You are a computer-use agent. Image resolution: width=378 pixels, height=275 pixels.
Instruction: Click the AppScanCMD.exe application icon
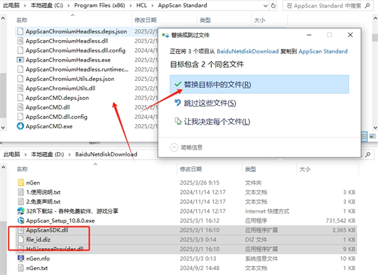(20, 126)
